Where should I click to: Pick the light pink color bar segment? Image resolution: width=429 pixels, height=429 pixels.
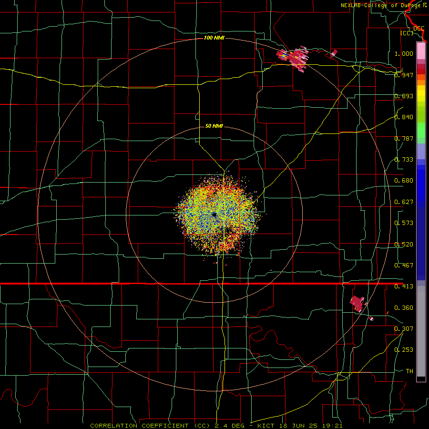tap(421, 51)
